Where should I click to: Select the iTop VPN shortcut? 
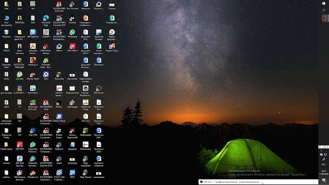coord(33,132)
